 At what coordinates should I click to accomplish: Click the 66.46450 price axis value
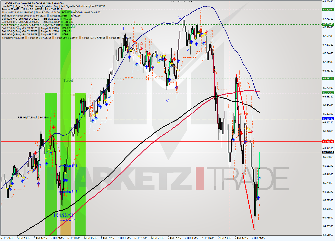pos(328,105)
